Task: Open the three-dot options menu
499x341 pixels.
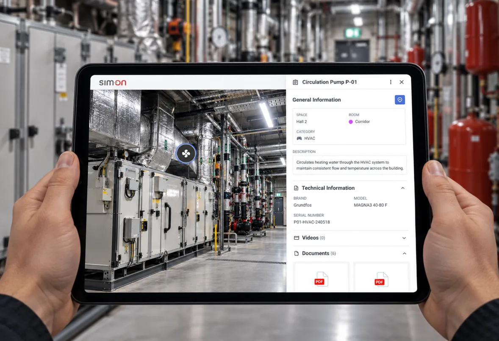Action: (391, 82)
